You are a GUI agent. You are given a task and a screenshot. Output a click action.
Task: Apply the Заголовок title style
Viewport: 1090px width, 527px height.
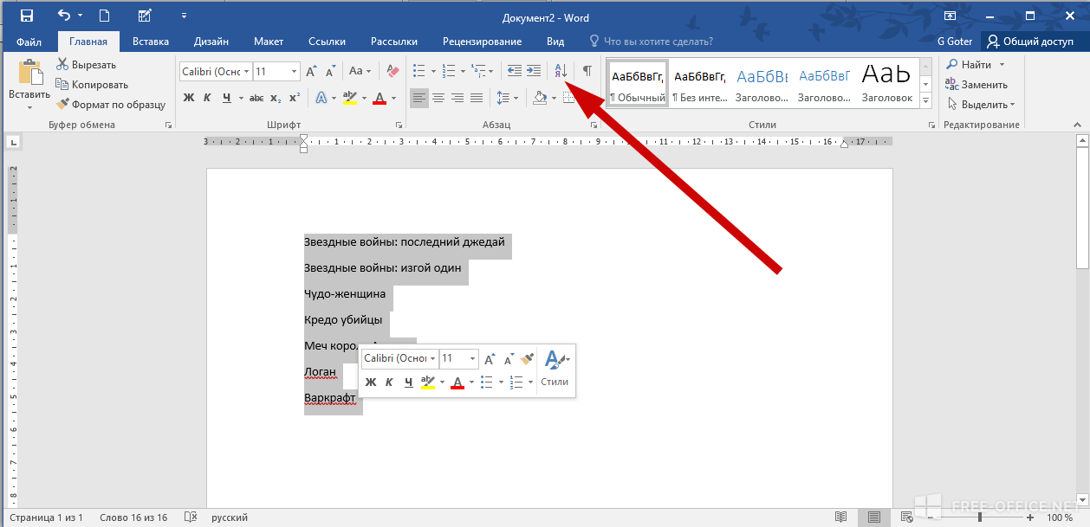[886, 84]
